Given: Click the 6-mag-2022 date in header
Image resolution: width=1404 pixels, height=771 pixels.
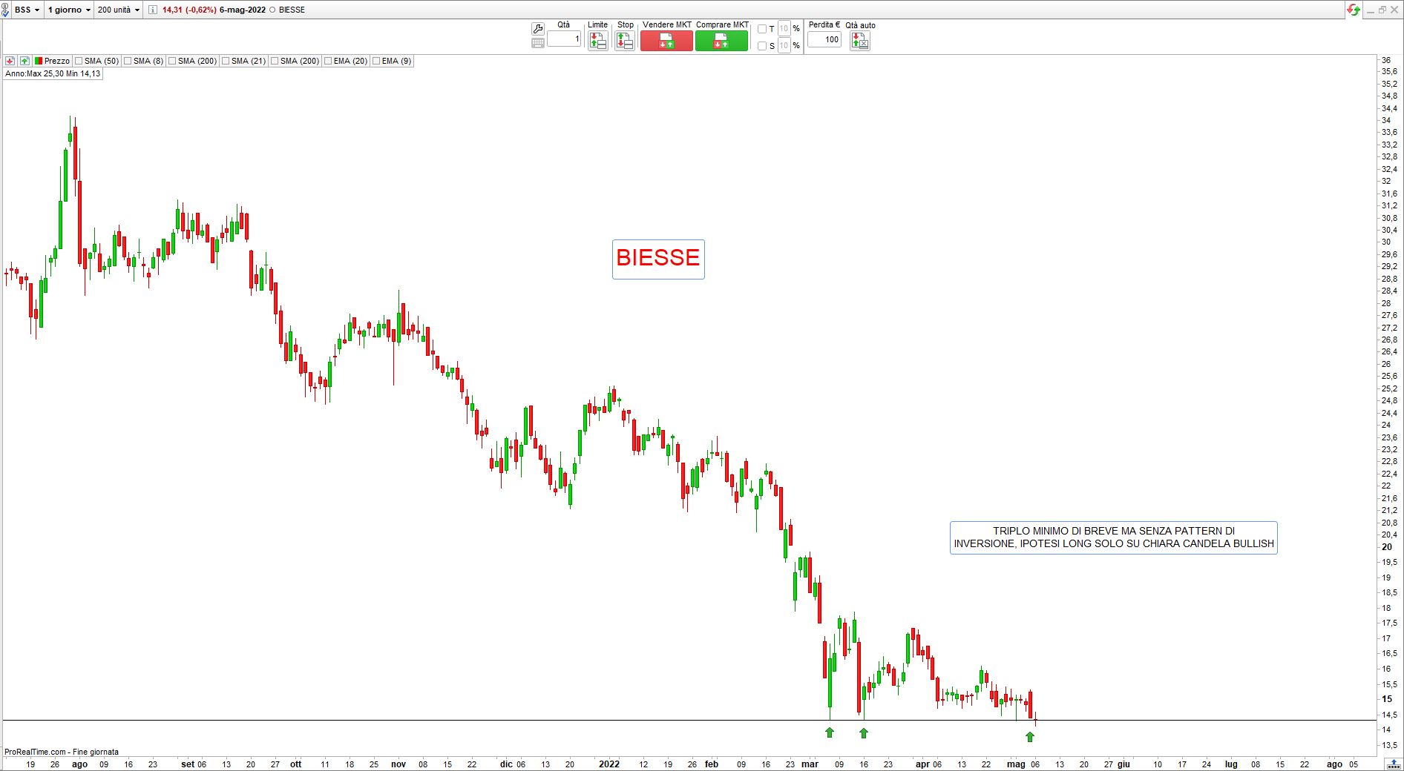Looking at the screenshot, I should (243, 10).
